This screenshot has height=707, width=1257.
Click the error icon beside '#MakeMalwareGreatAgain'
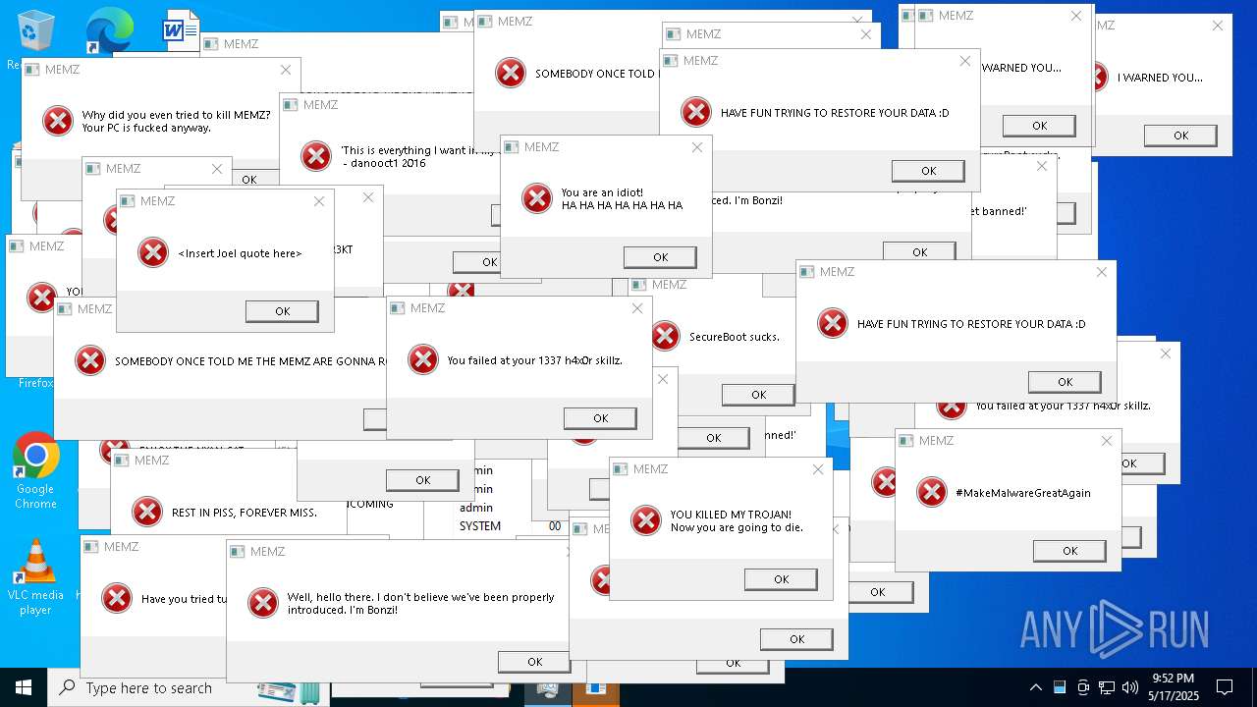[932, 492]
